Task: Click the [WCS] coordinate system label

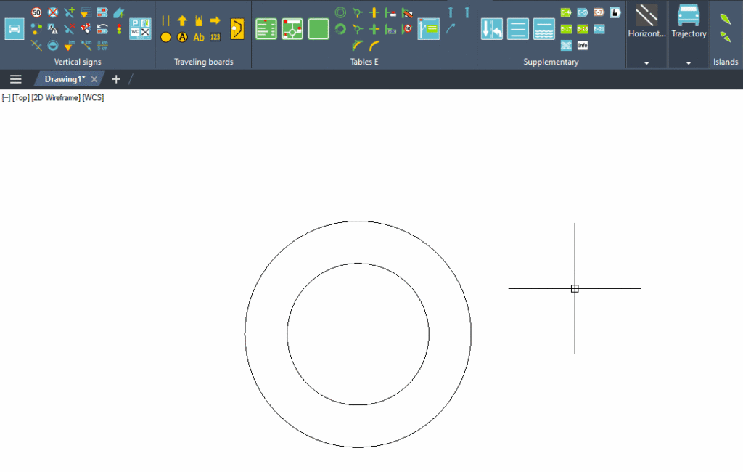Action: [x=94, y=98]
